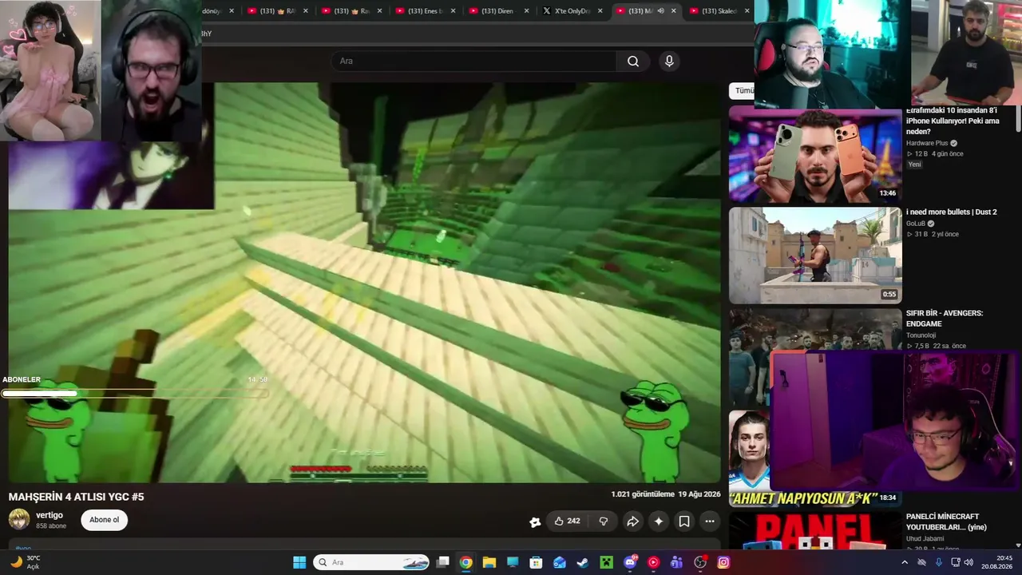Save the video with the bookmark icon
The width and height of the screenshot is (1022, 575).
684,521
